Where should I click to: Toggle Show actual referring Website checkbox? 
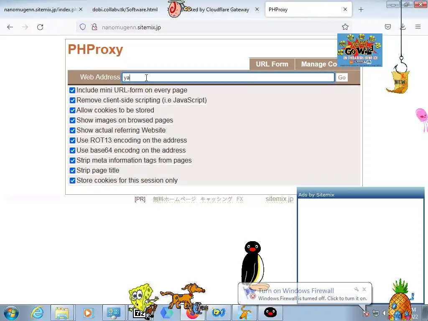click(x=72, y=130)
